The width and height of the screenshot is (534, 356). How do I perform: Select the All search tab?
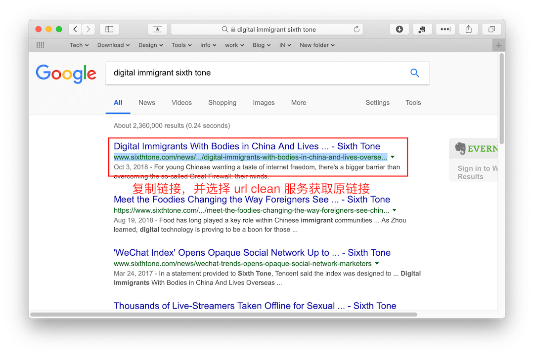[118, 103]
